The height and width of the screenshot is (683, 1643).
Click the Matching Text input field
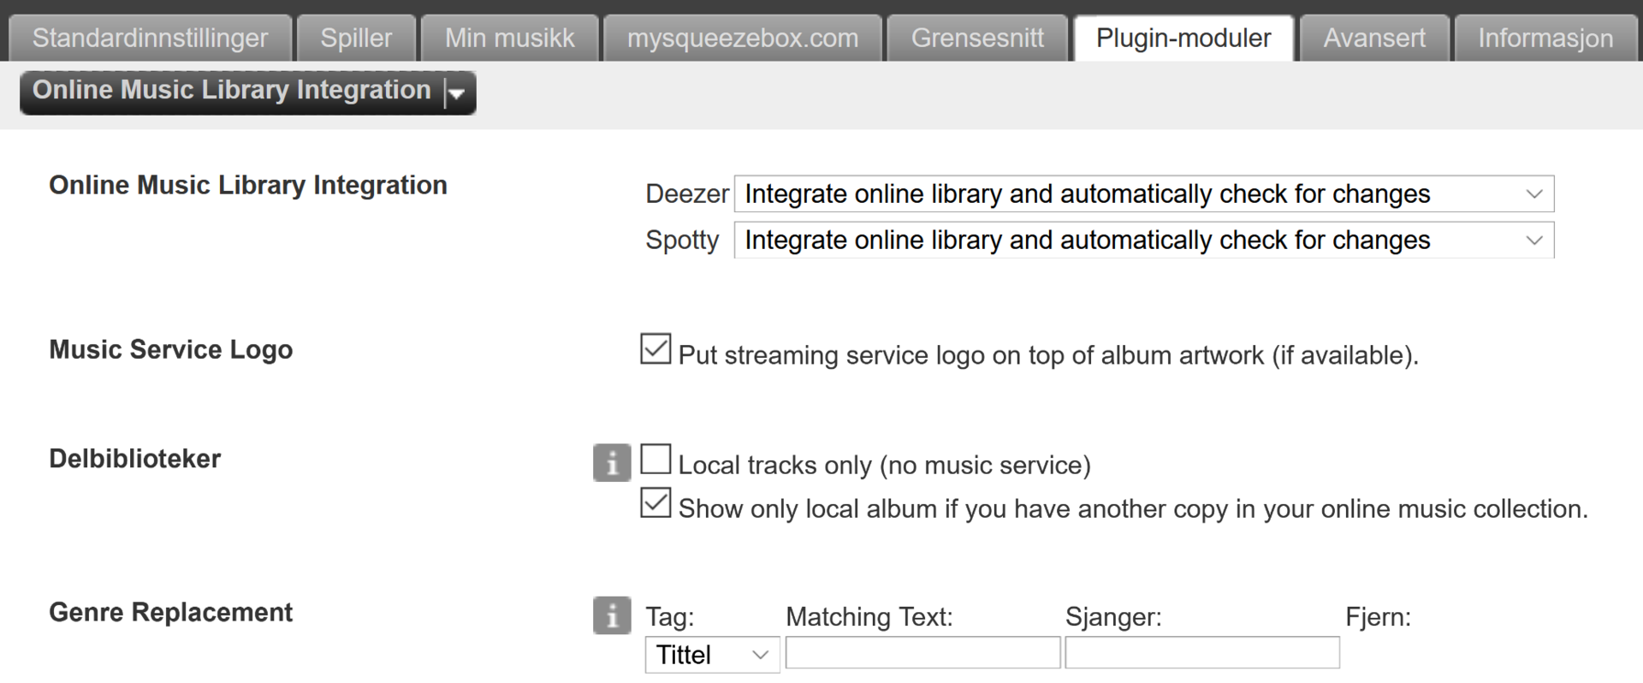[922, 653]
